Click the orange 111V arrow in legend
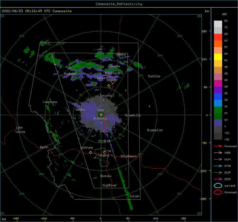The height and width of the screenshot is (222, 238). click(x=218, y=159)
